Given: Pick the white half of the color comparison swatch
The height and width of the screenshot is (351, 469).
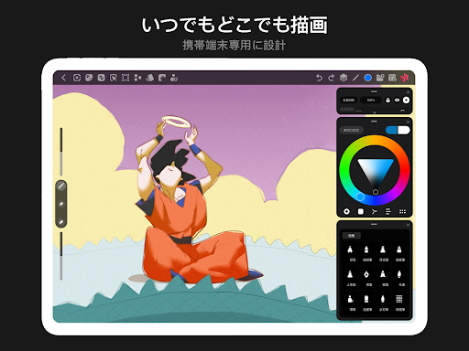Looking at the screenshot, I should (x=404, y=130).
